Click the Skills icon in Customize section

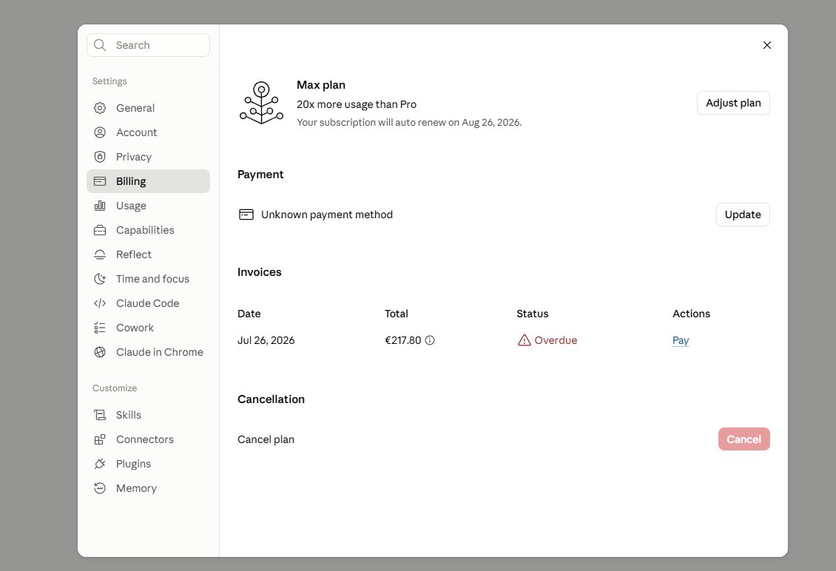100,415
